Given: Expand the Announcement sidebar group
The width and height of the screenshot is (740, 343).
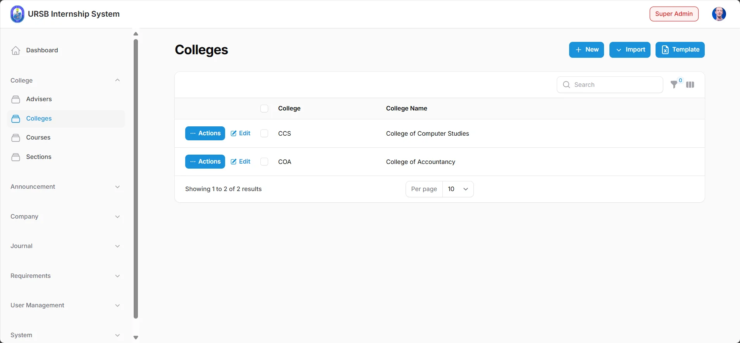Looking at the screenshot, I should [117, 187].
